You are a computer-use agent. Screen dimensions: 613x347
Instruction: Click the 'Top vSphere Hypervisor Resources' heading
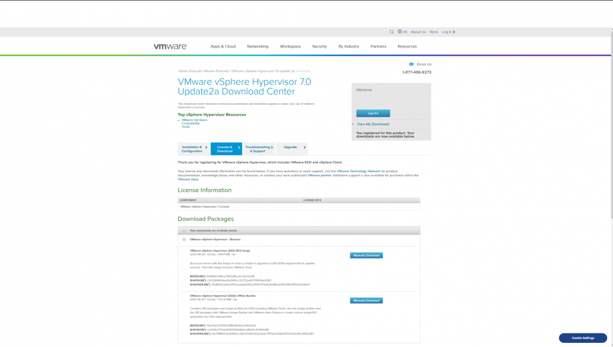click(212, 115)
